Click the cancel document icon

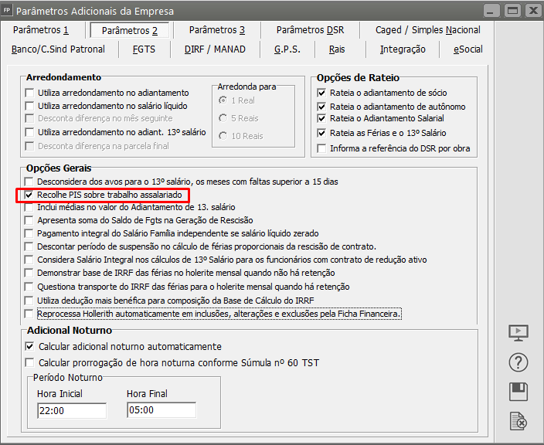point(518,421)
